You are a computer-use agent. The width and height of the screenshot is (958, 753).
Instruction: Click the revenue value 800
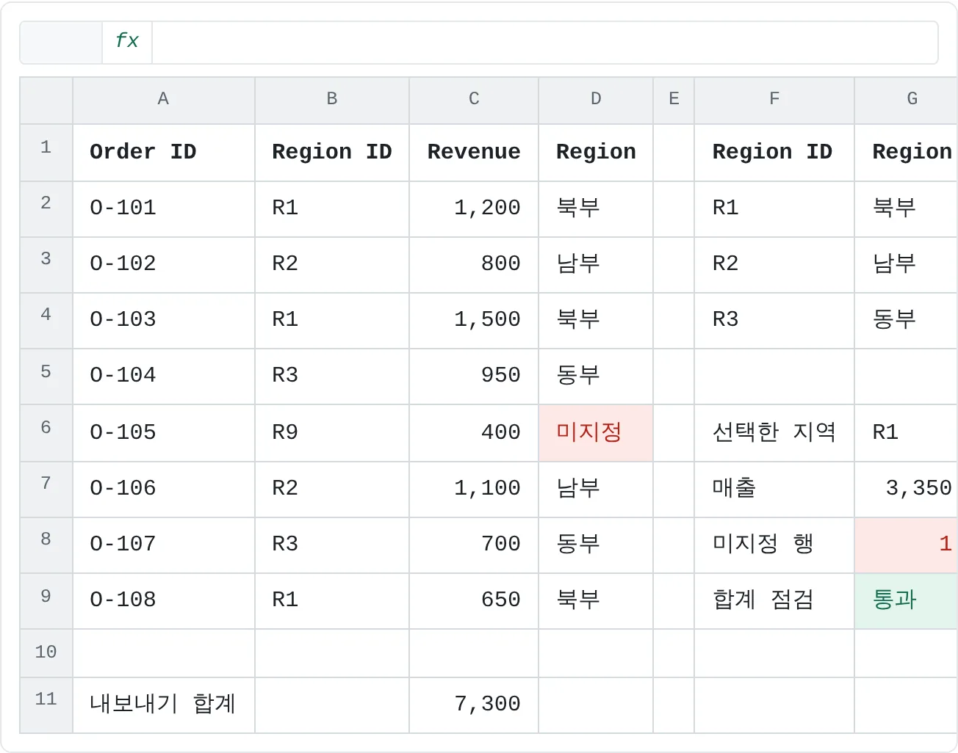474,265
